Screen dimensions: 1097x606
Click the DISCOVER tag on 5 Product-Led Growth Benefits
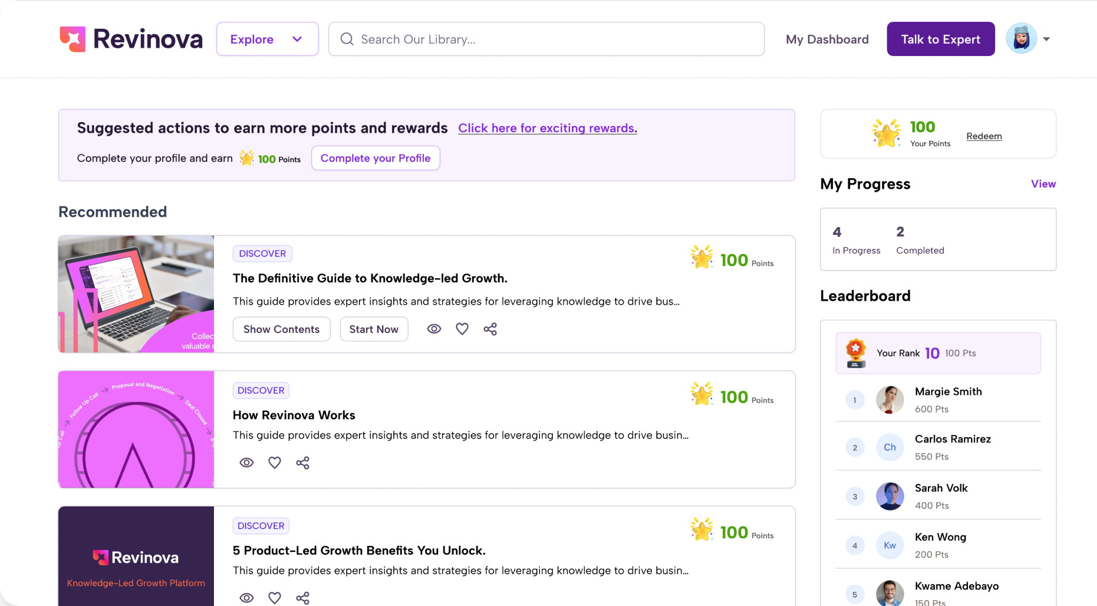(261, 526)
